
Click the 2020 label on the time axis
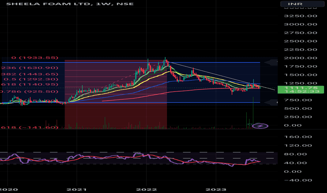tap(9, 189)
